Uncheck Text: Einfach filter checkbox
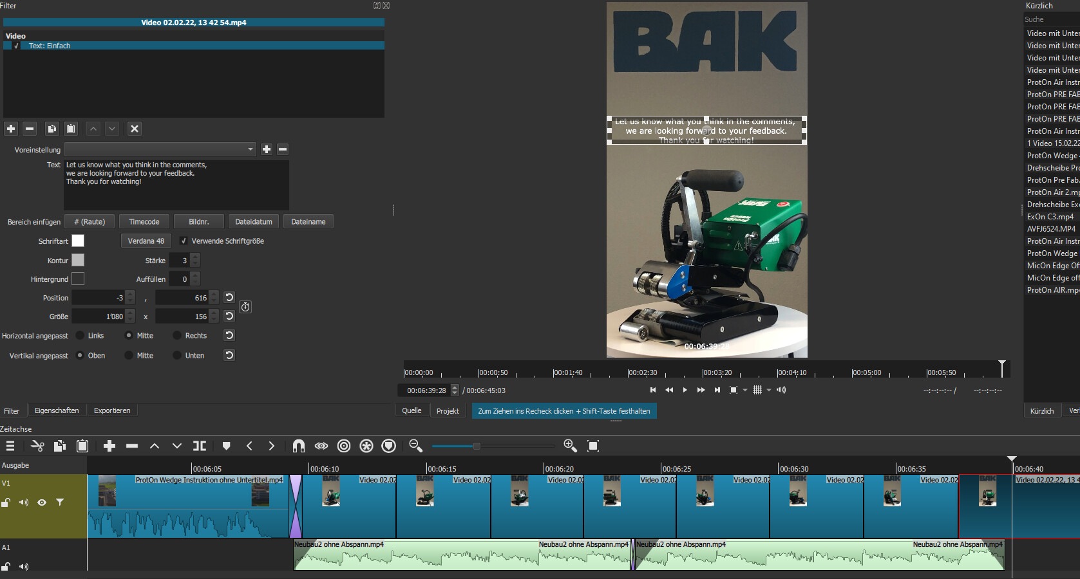1080x579 pixels. click(x=16, y=46)
